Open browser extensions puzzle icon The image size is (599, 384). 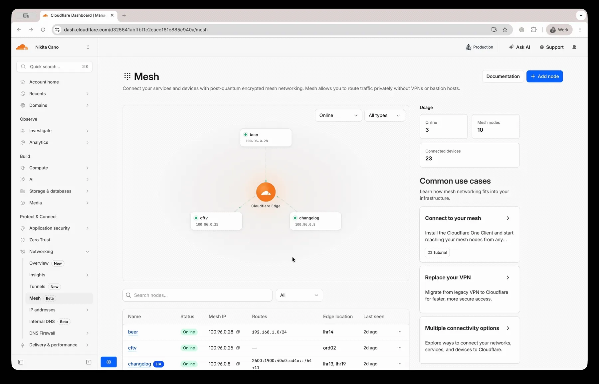click(534, 30)
